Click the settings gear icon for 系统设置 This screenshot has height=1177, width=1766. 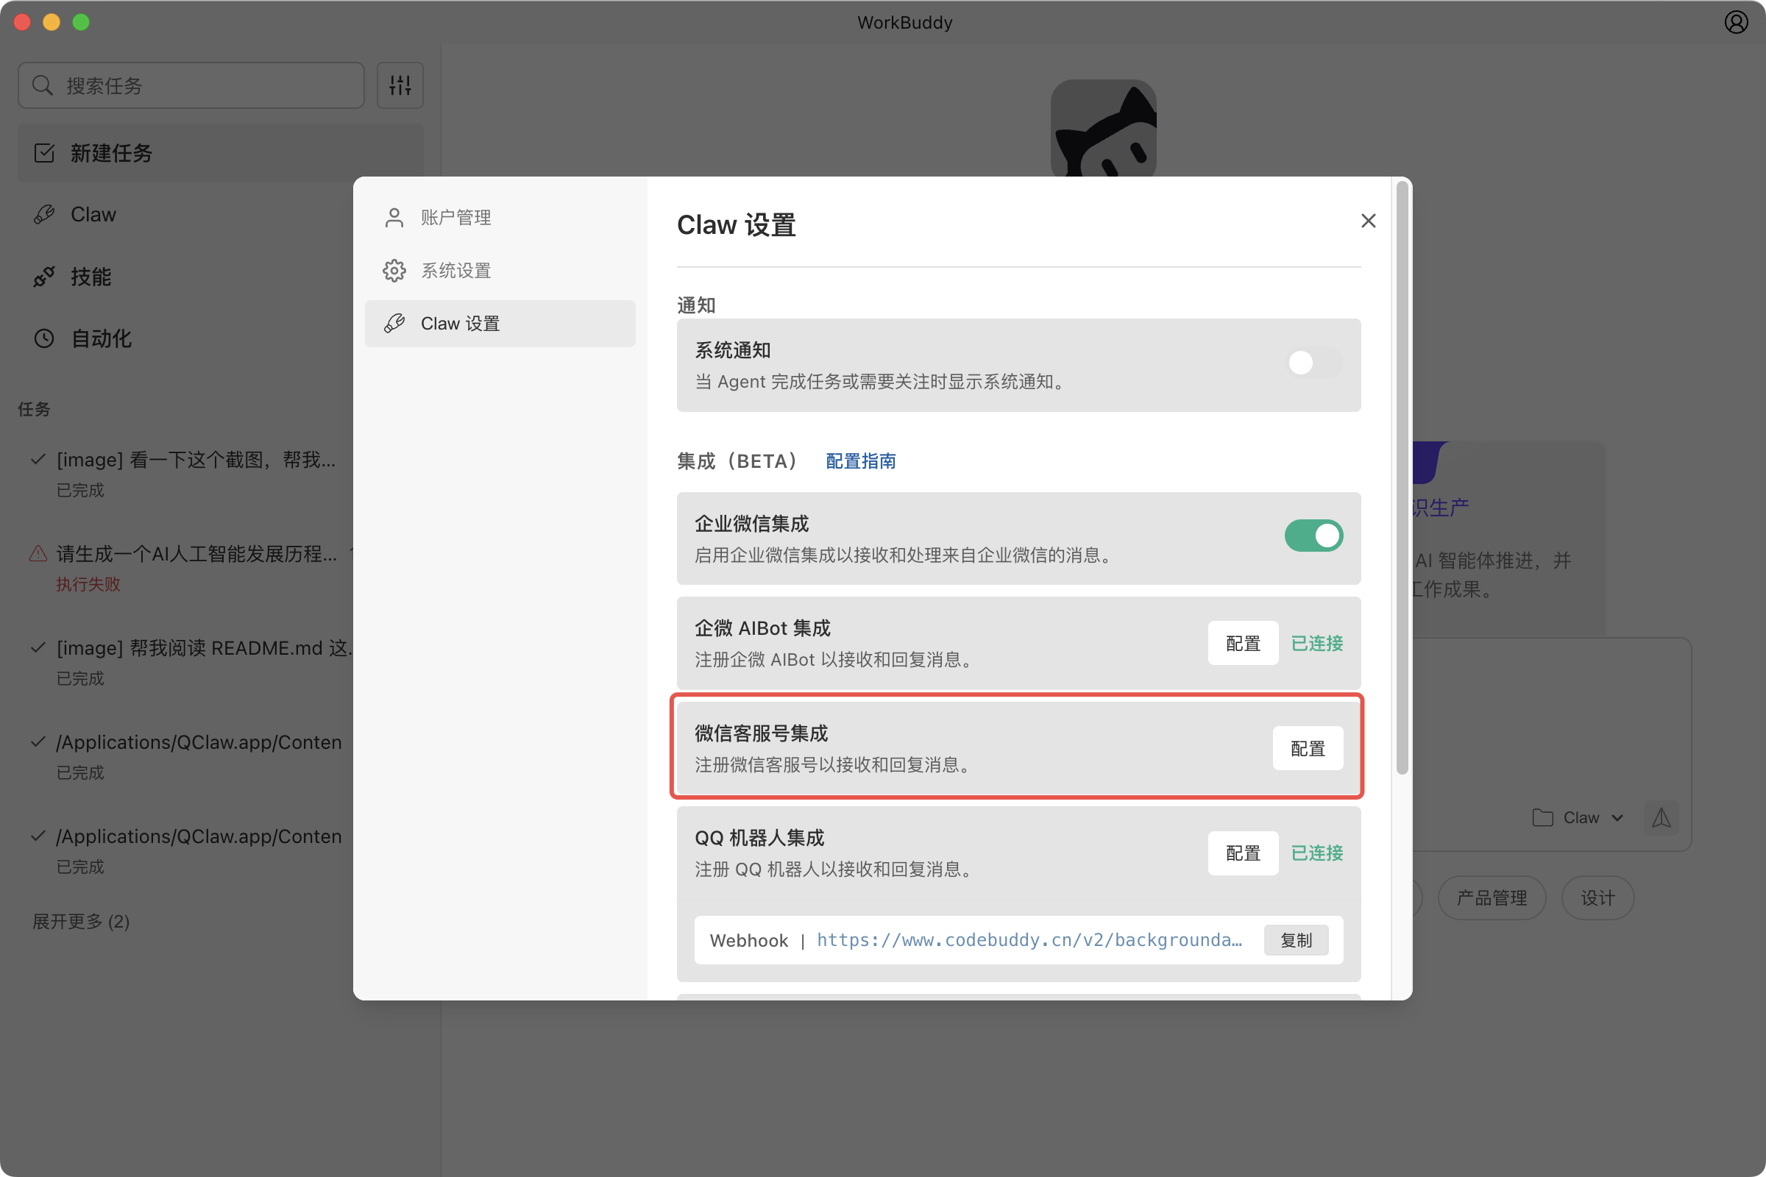tap(394, 270)
